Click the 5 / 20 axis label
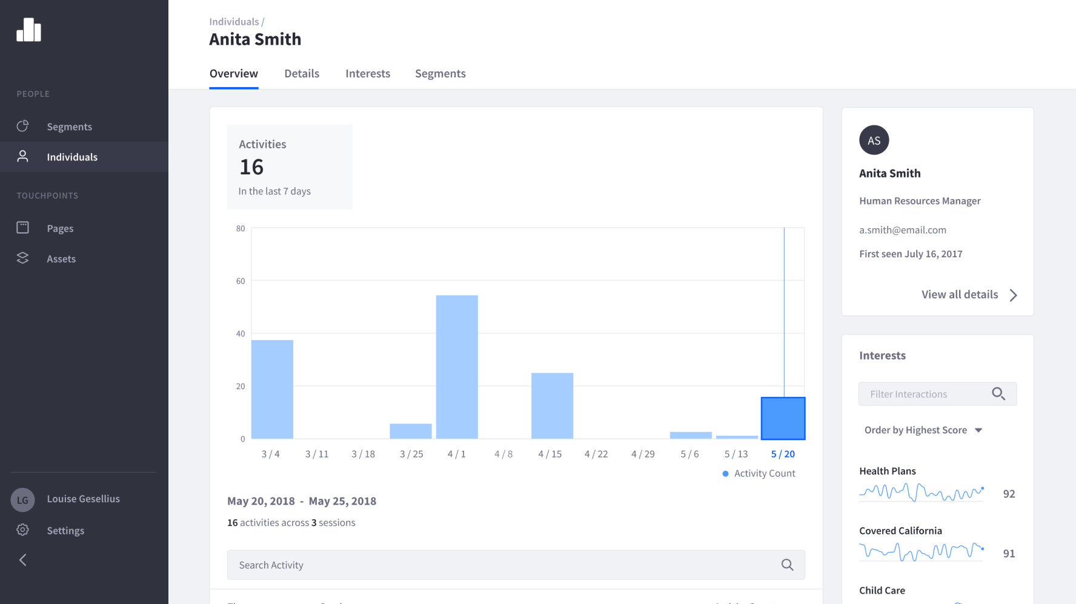This screenshot has height=604, width=1076. point(783,454)
